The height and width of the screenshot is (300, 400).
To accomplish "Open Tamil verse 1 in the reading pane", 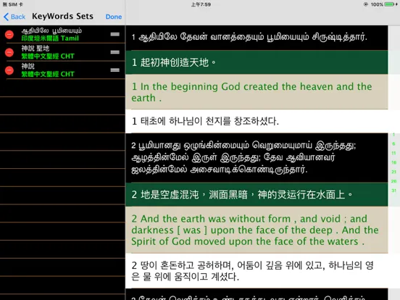I will (257, 38).
